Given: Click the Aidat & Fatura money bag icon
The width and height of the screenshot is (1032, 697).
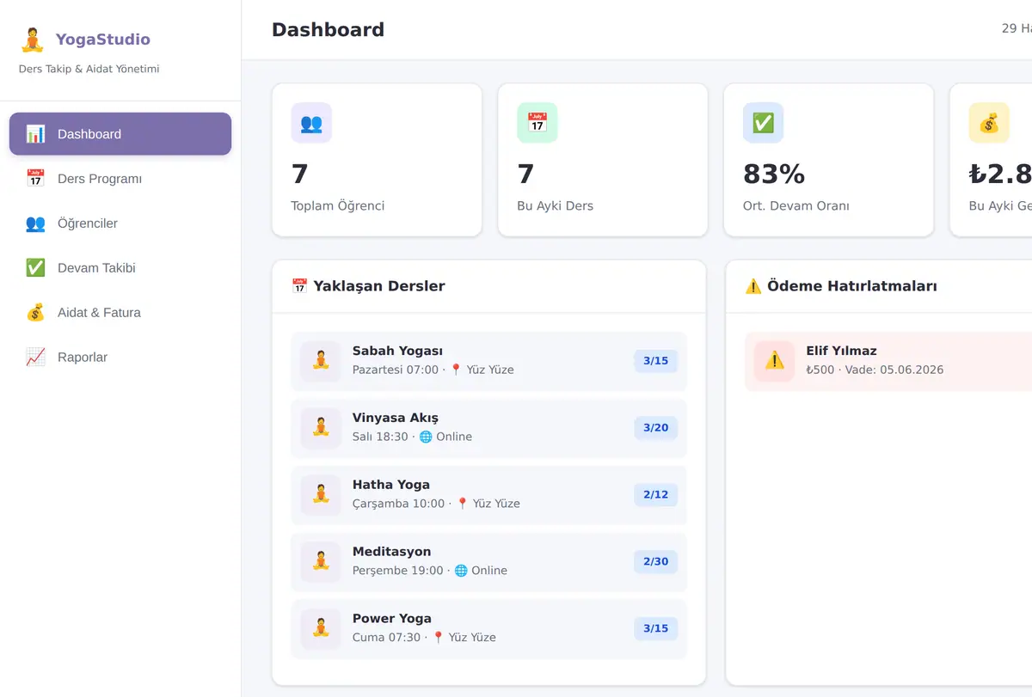Looking at the screenshot, I should click(35, 313).
